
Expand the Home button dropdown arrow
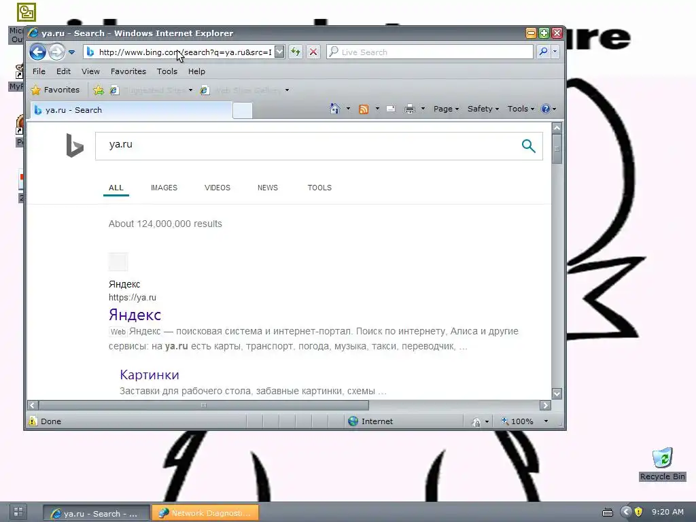(348, 109)
